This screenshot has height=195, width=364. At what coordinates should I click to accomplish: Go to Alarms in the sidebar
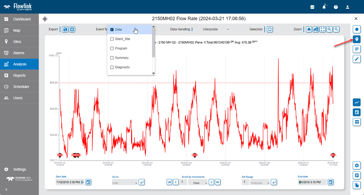click(x=19, y=53)
